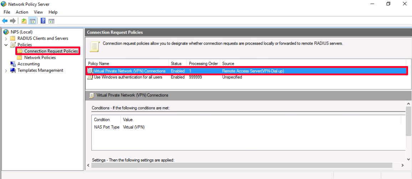Click the Forward arrow toolbar icon
This screenshot has height=179, width=412.
pos(12,21)
